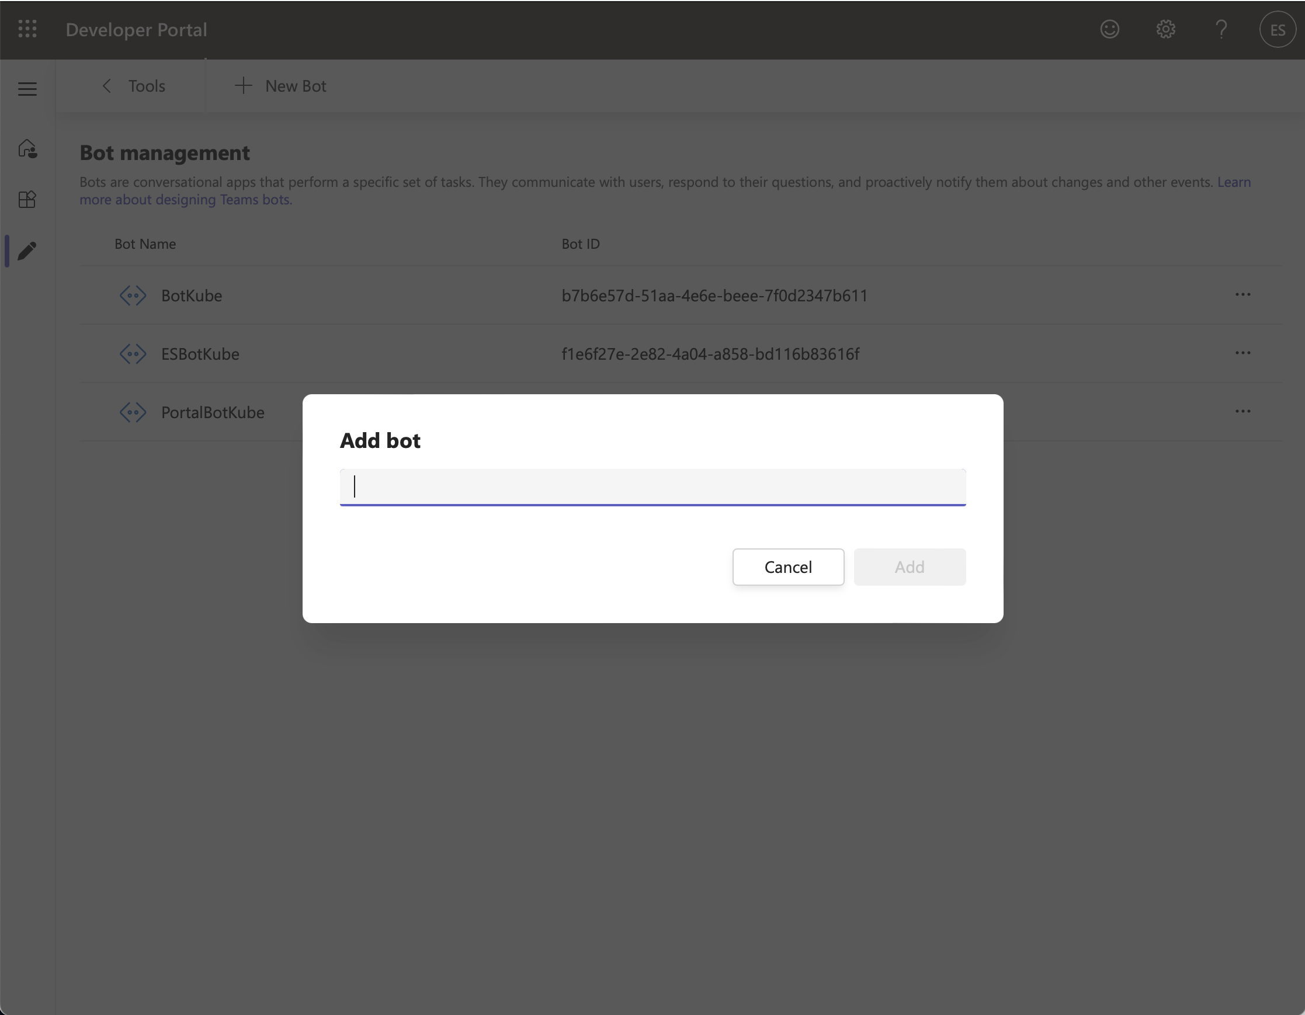Select Bot ID f1e6f27e-2e82-4a04-a858-bd116b83616f
1305x1015 pixels.
710,354
